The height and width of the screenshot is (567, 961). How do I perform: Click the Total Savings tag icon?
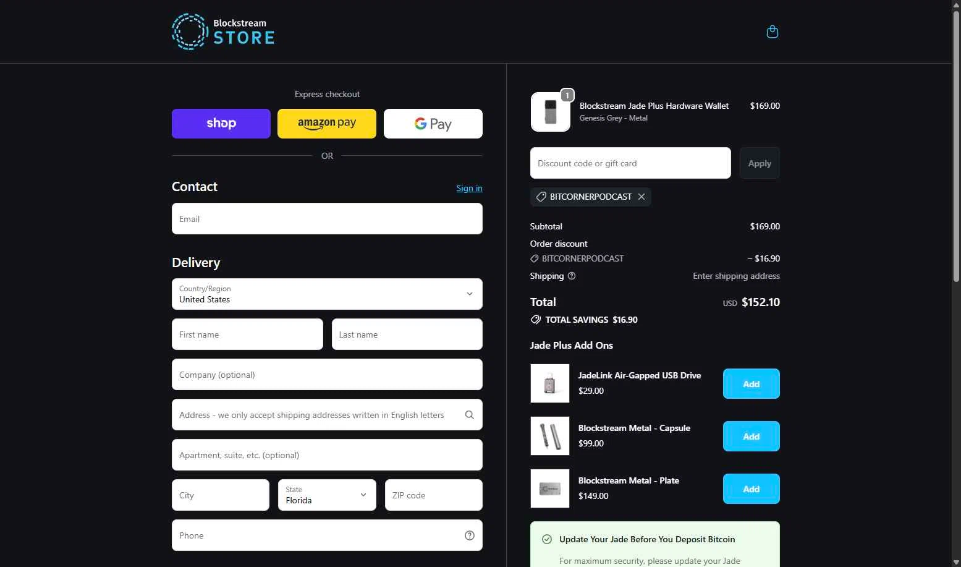pyautogui.click(x=536, y=320)
